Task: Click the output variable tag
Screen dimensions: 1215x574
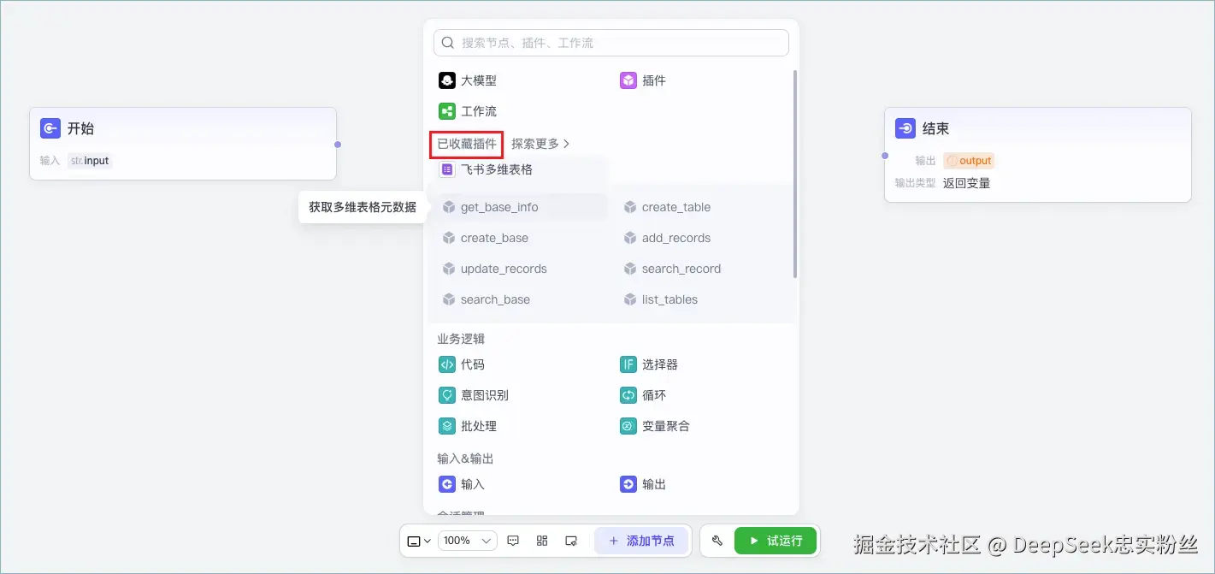Action: pyautogui.click(x=969, y=161)
